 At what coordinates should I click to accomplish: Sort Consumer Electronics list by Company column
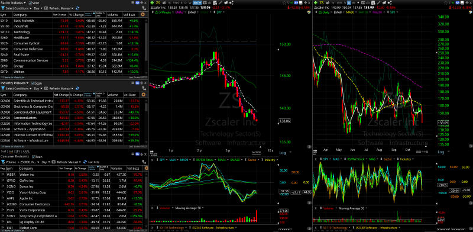pyautogui.click(x=39, y=168)
